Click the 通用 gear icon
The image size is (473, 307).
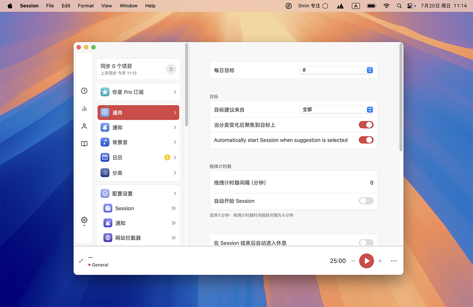click(x=105, y=113)
